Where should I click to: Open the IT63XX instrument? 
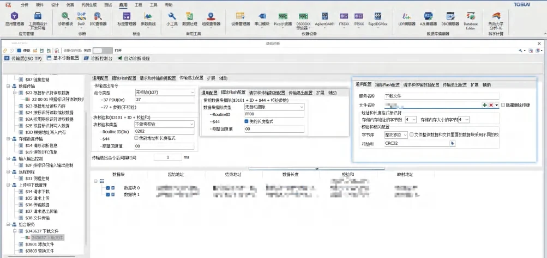[344, 19]
